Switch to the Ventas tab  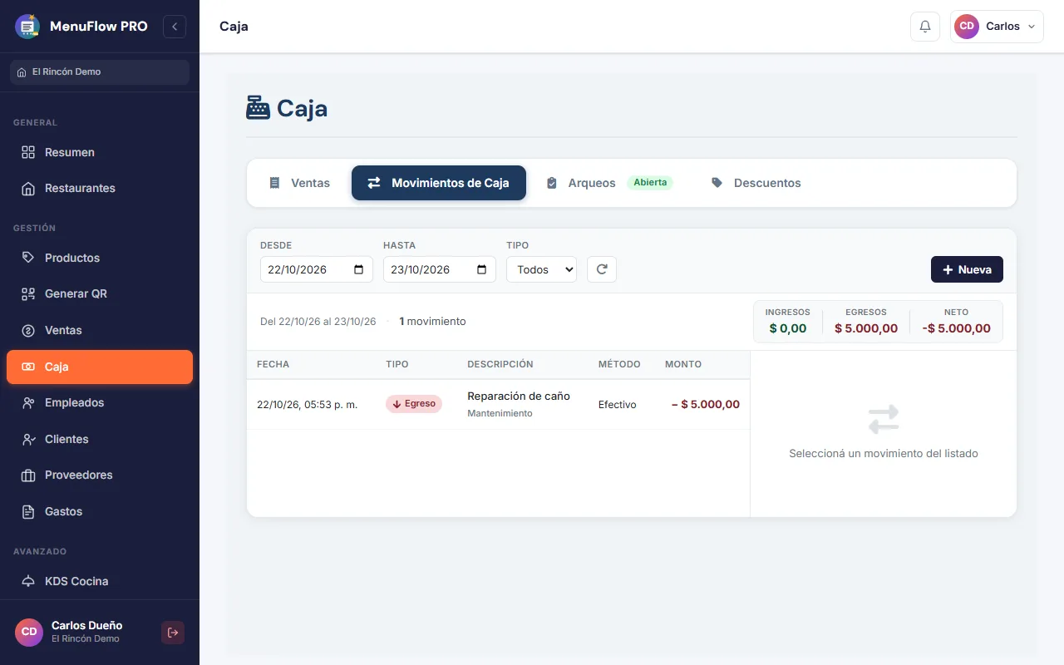tap(299, 183)
